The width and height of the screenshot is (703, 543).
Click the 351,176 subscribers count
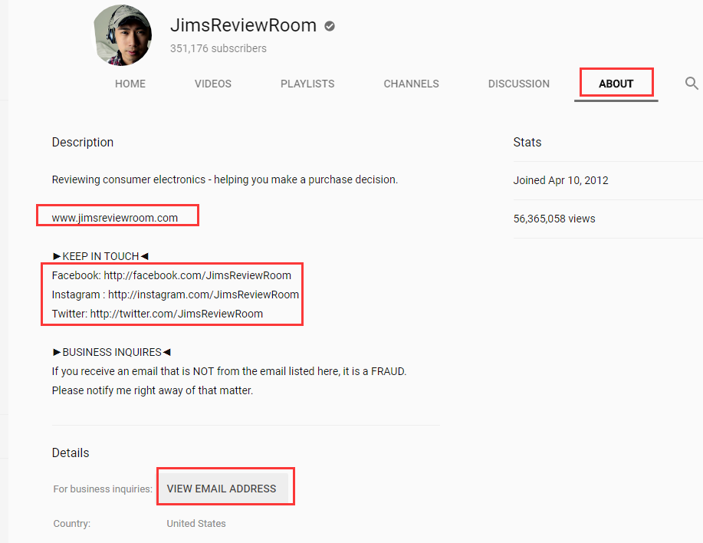coord(218,48)
